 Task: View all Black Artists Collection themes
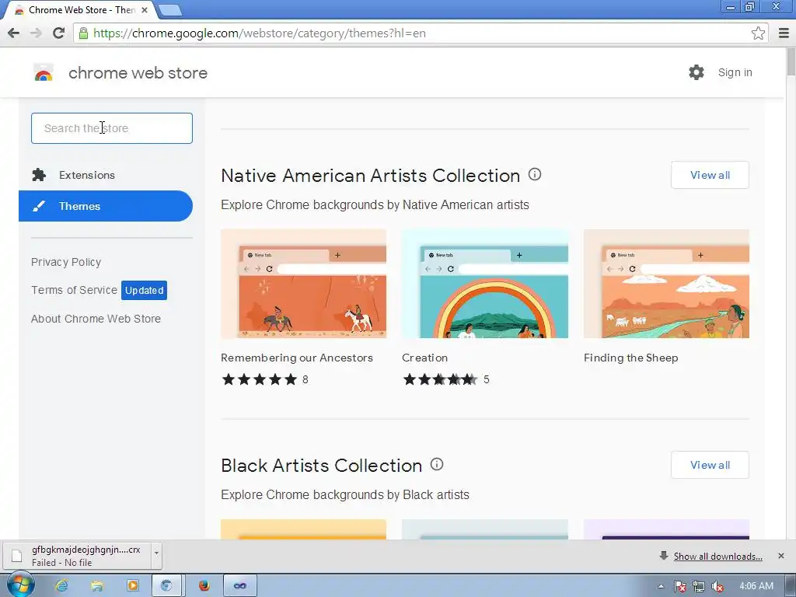point(710,465)
